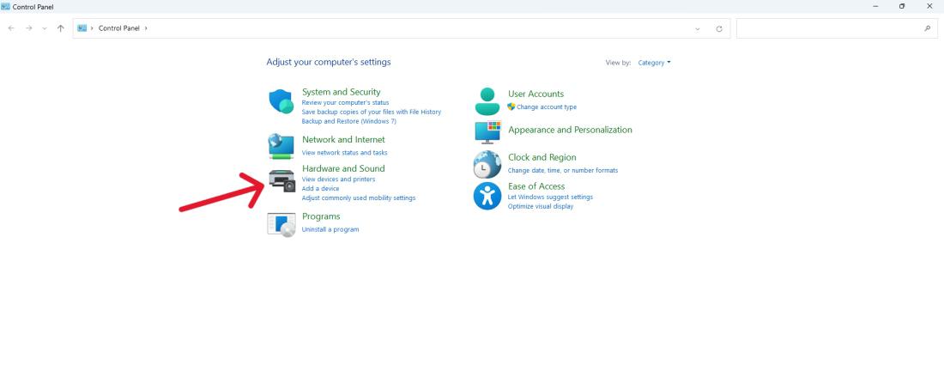The image size is (944, 383).
Task: Expand the chevron before Control Panel breadcrumb
Action: tap(92, 28)
